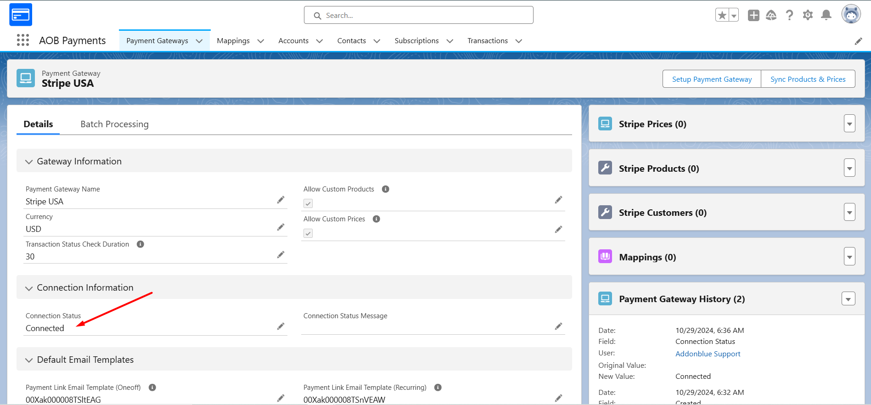Open the Mappings navigation tab
The width and height of the screenshot is (871, 405).
pos(233,41)
